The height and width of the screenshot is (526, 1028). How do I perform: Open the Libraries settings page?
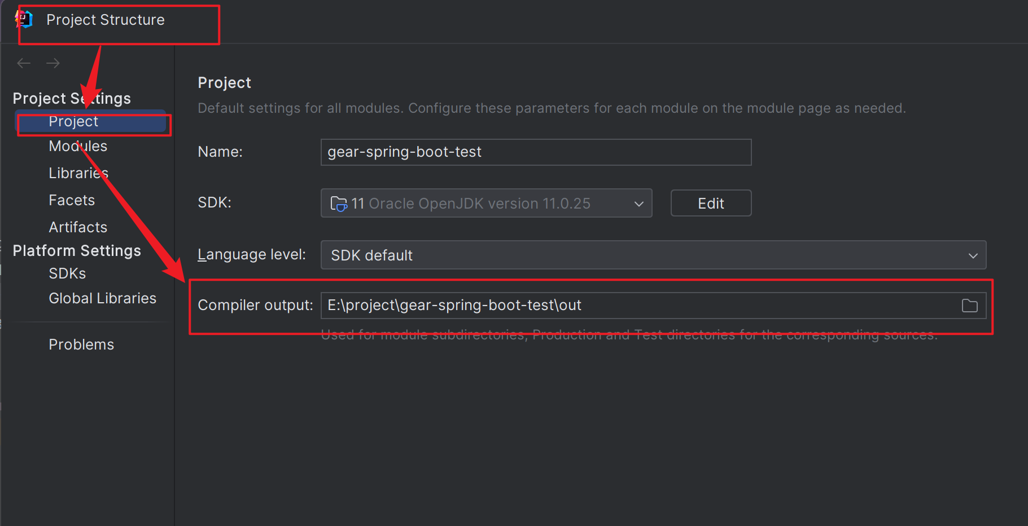[x=78, y=173]
